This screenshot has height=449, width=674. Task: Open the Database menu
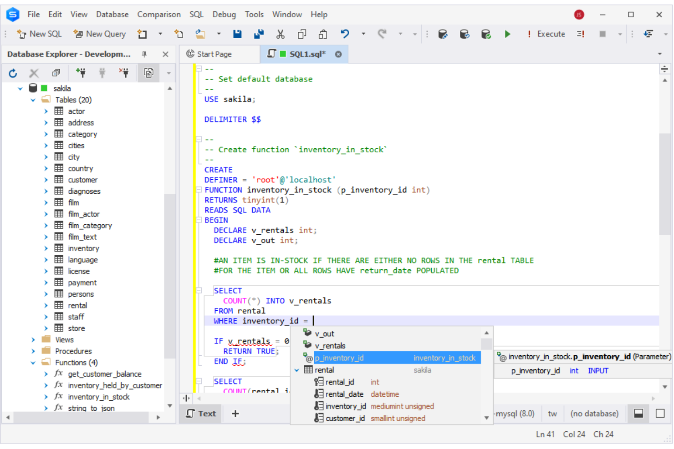(112, 14)
